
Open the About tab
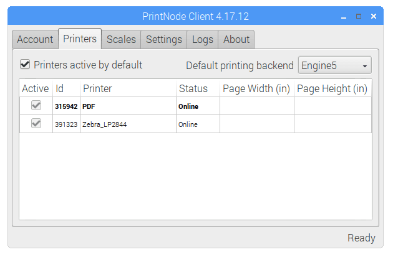[x=236, y=39]
